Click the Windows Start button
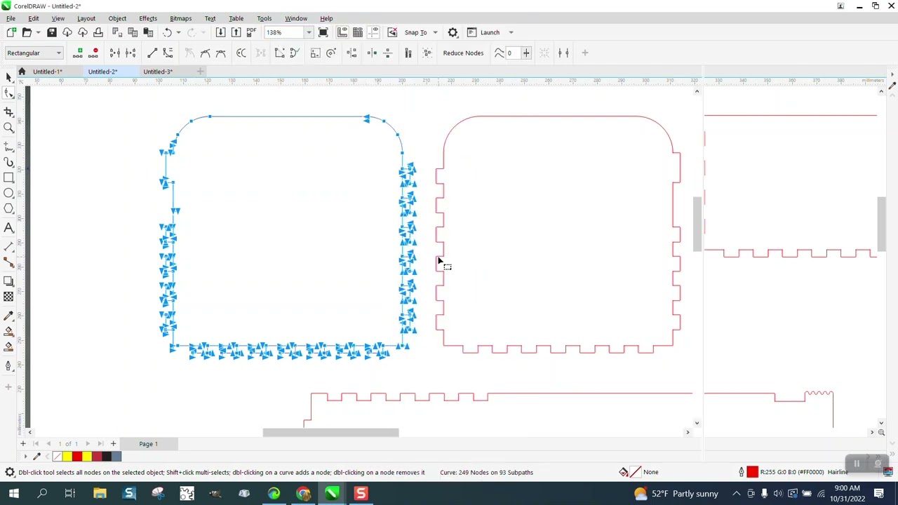The image size is (898, 505). tap(14, 494)
